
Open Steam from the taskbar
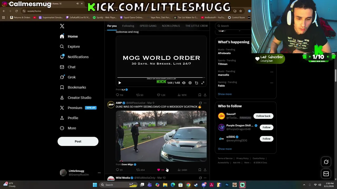coord(196,185)
